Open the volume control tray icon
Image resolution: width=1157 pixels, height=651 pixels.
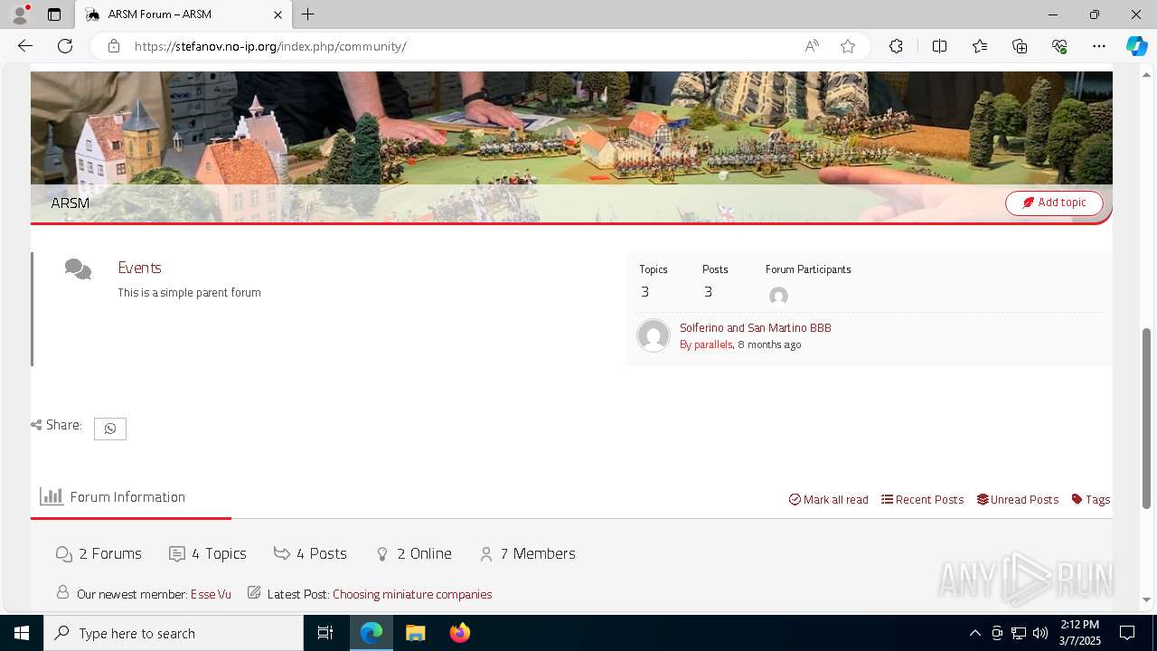click(x=1040, y=633)
